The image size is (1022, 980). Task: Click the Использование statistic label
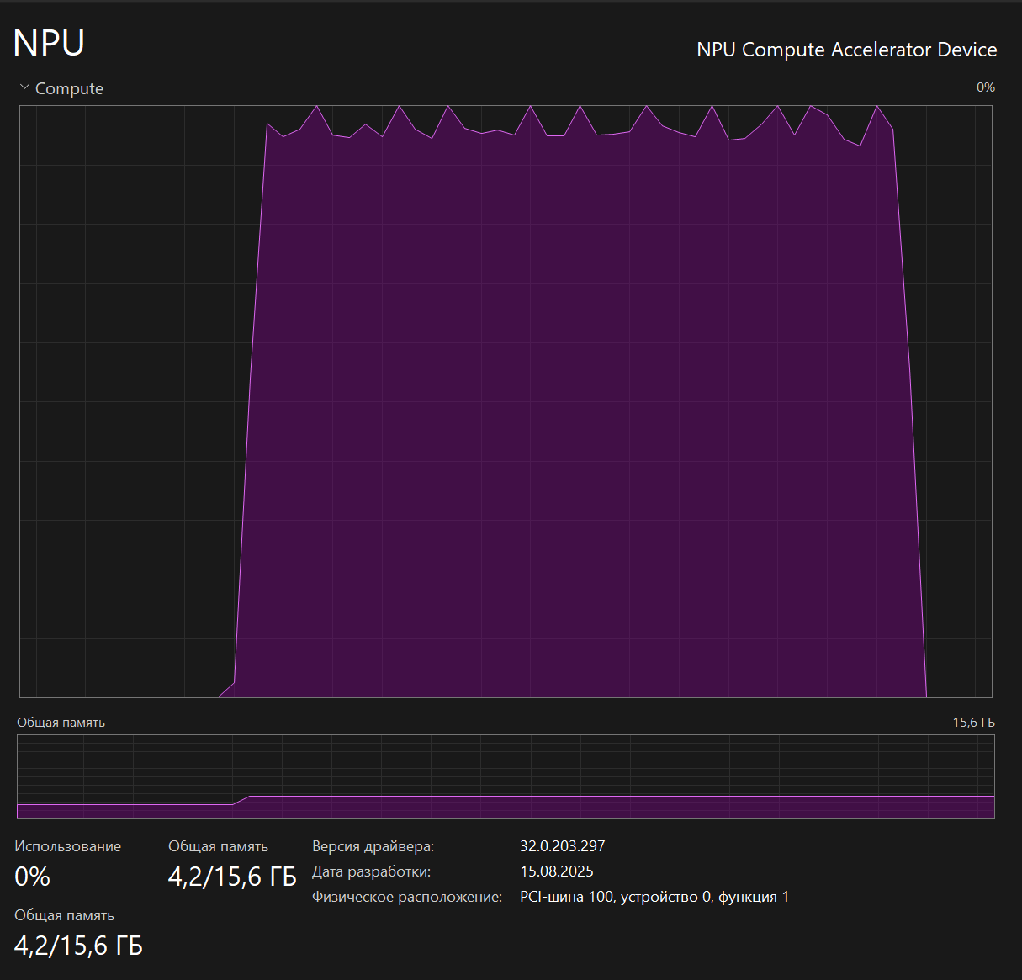67,846
